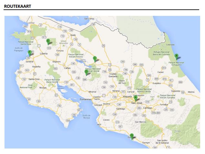This screenshot has height=154, width=205.
Task: Click the Upala town label
Action: pos(73,35)
